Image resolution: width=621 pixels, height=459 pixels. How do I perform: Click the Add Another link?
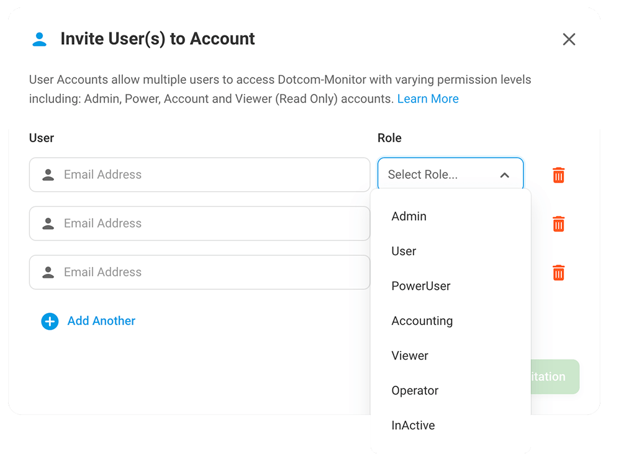tap(101, 321)
